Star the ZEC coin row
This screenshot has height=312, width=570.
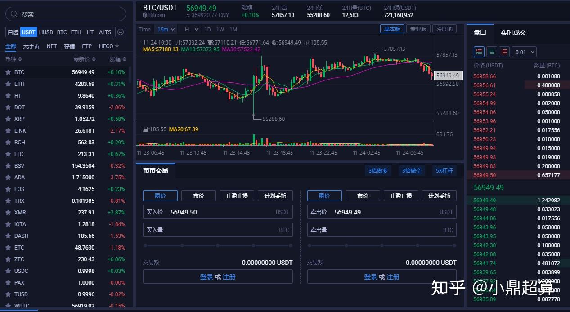[x=8, y=259]
